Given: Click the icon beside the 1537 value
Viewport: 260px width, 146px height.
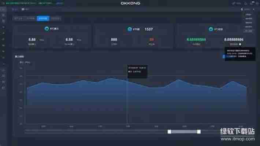Looking at the screenshot, I should pyautogui.click(x=130, y=29).
